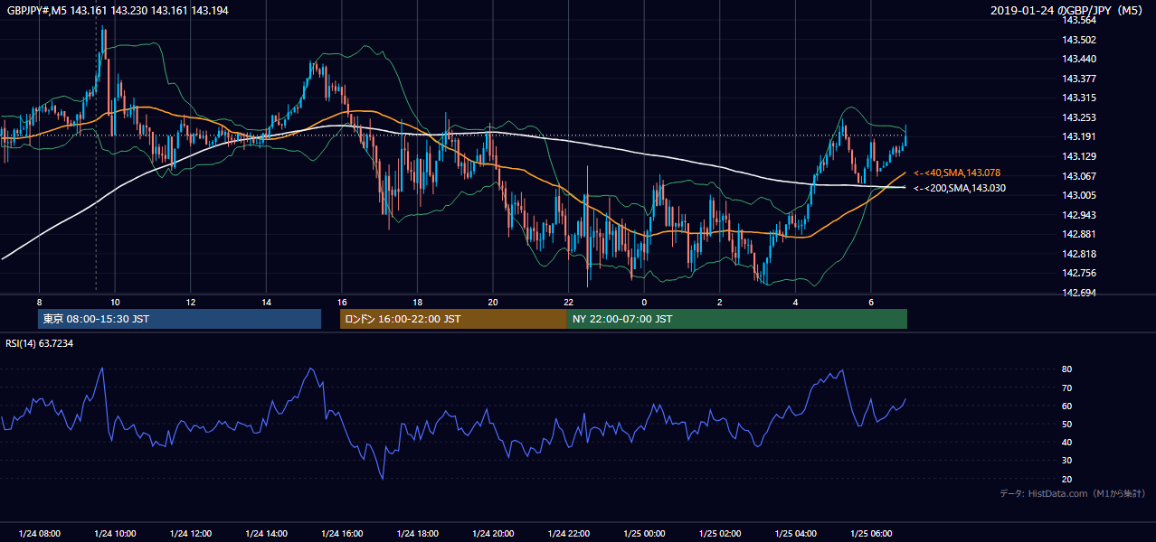Screen dimensions: 1156x542
Task: Click price axis value 143.253
Action: pyautogui.click(x=1080, y=117)
